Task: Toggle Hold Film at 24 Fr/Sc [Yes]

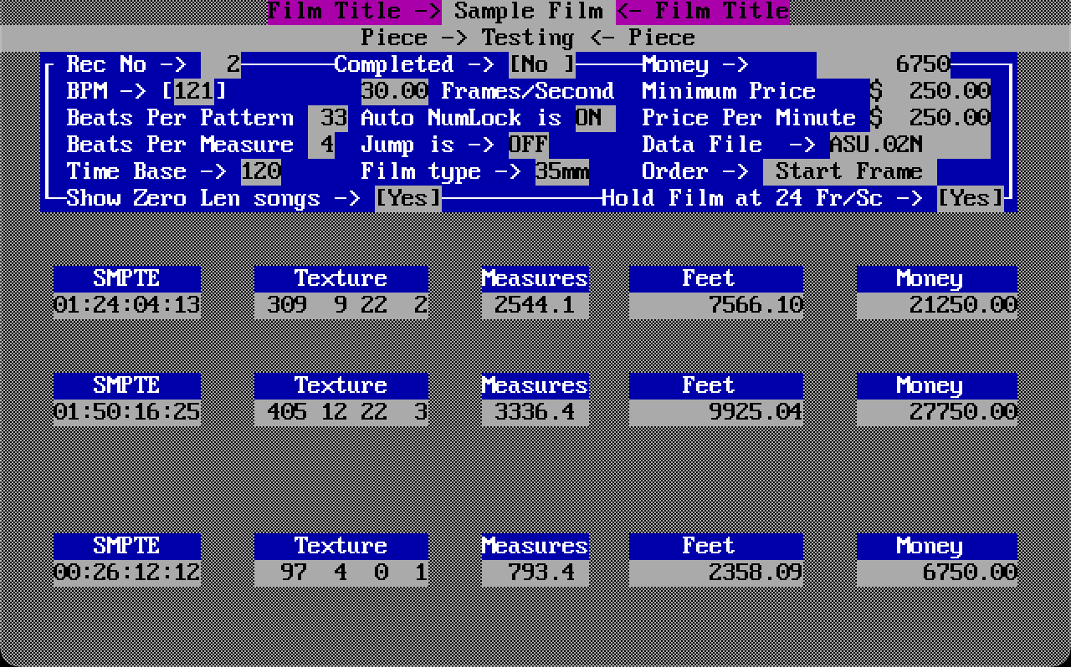Action: coord(971,199)
